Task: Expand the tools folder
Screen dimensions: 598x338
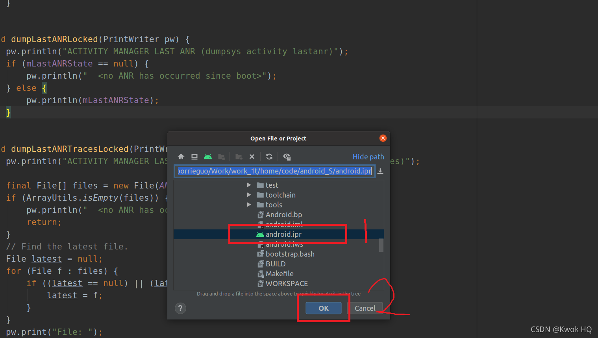Action: click(249, 205)
